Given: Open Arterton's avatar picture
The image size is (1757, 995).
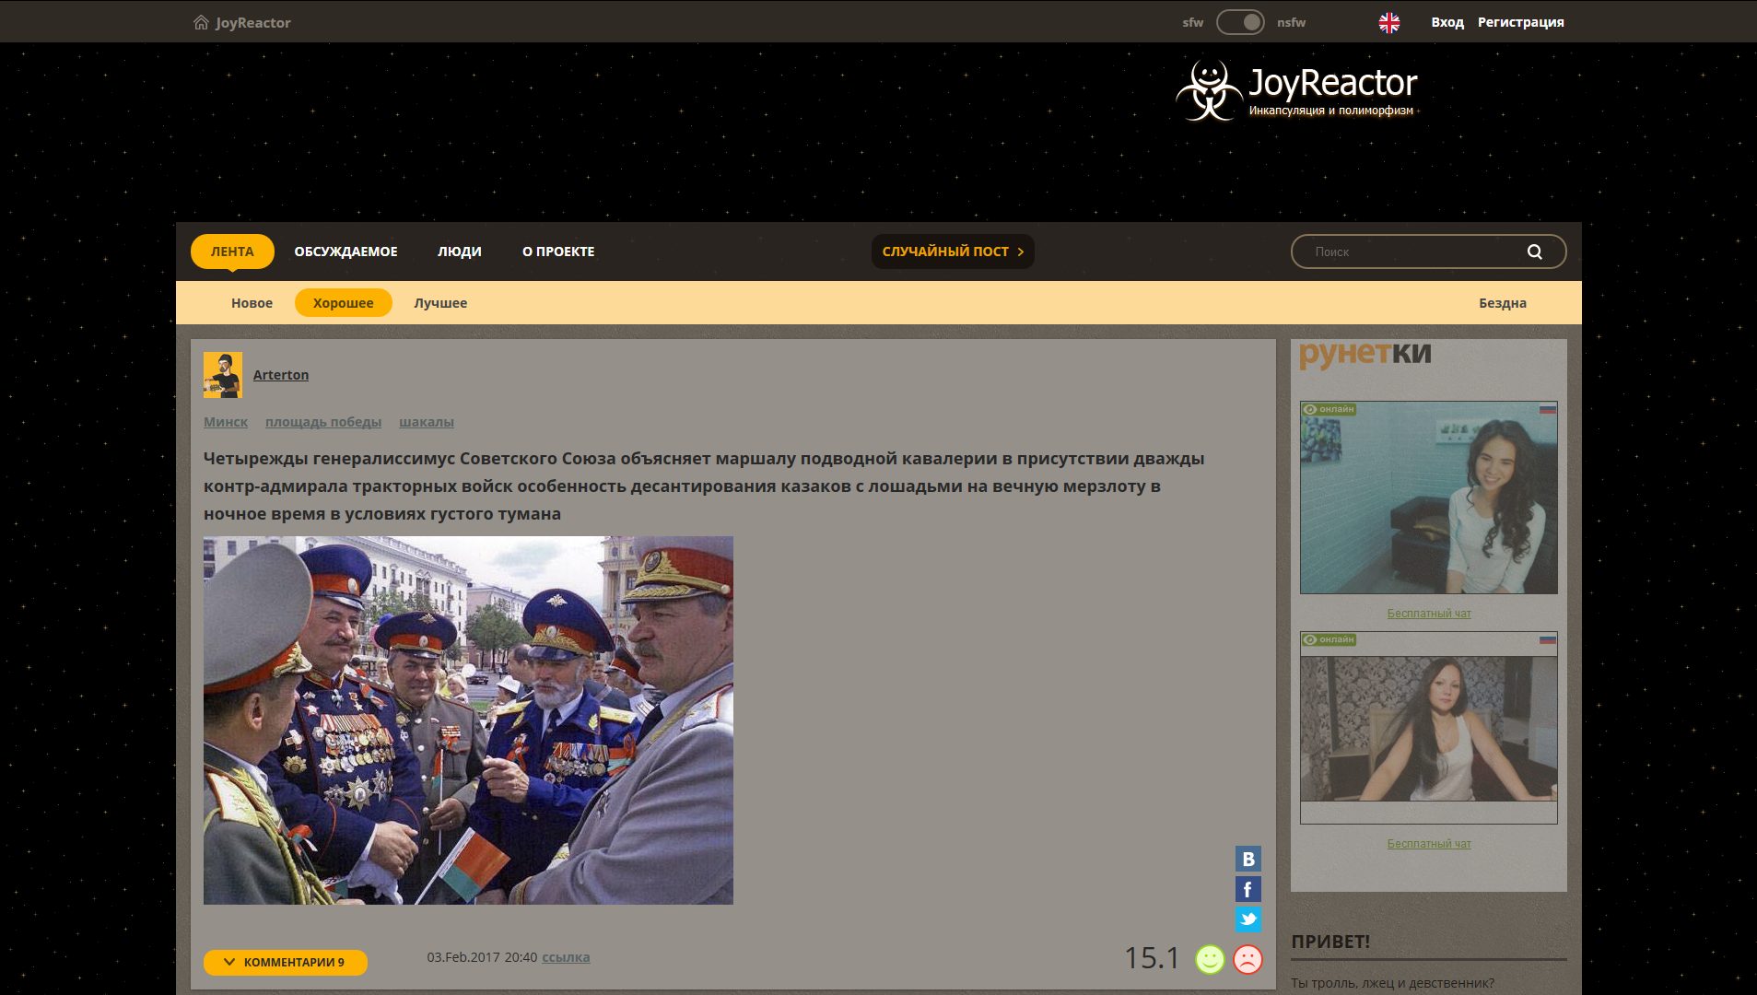Looking at the screenshot, I should point(223,375).
